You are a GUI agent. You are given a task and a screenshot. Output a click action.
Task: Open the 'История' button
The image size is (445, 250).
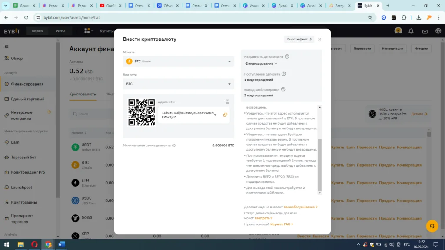421,49
